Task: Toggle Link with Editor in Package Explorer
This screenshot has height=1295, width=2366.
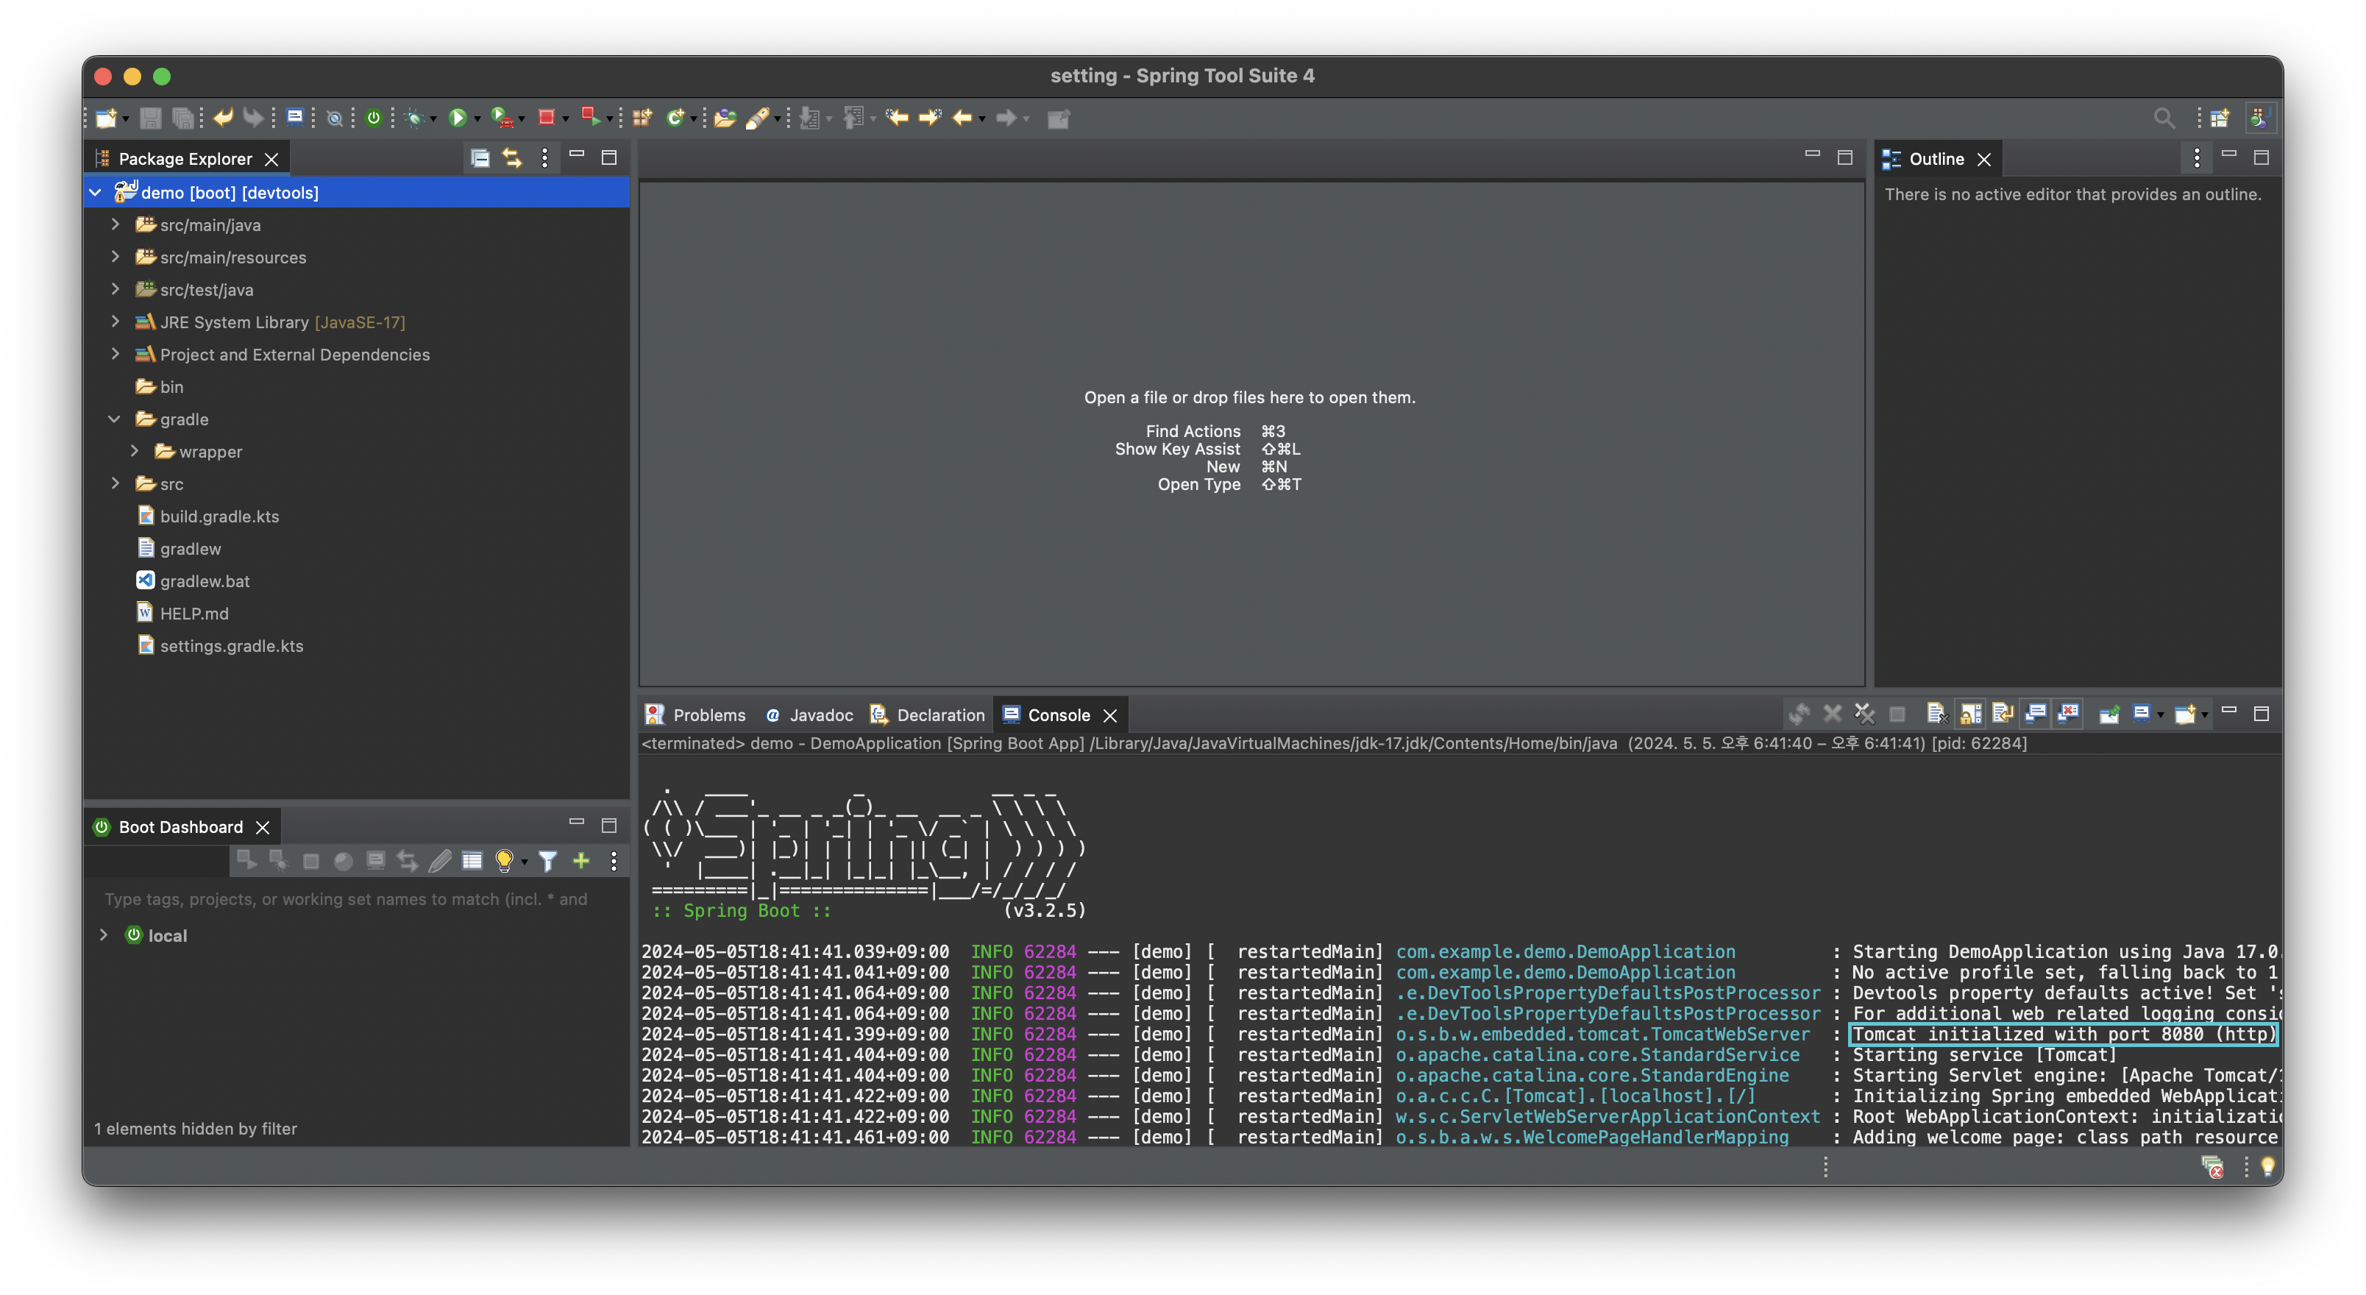Action: [511, 158]
